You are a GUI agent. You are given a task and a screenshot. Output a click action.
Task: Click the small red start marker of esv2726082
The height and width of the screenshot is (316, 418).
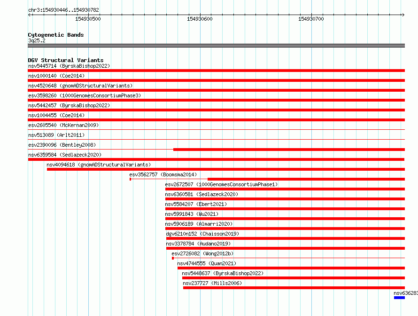pos(173,258)
